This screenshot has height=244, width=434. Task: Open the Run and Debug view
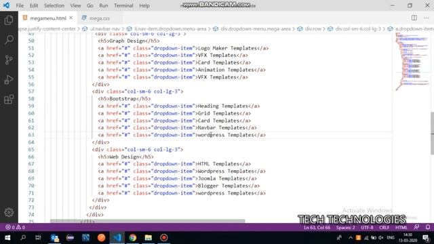pos(9,80)
